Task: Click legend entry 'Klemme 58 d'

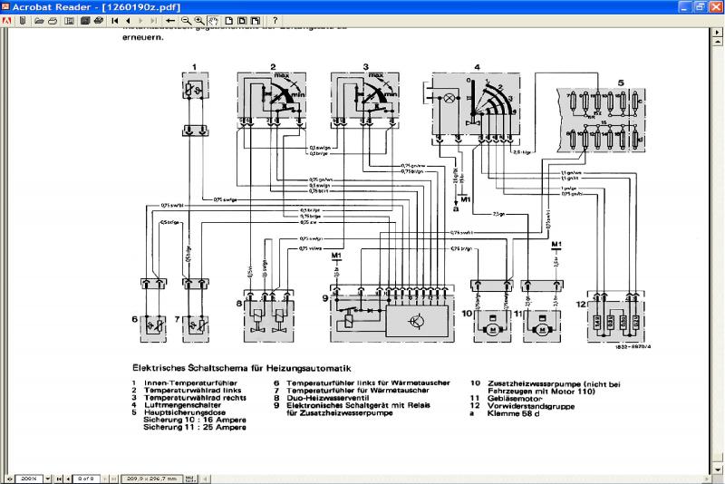Action: click(513, 413)
